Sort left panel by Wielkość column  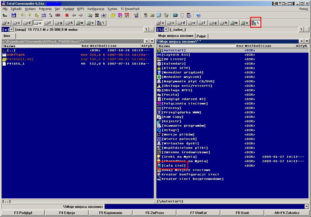(x=98, y=46)
